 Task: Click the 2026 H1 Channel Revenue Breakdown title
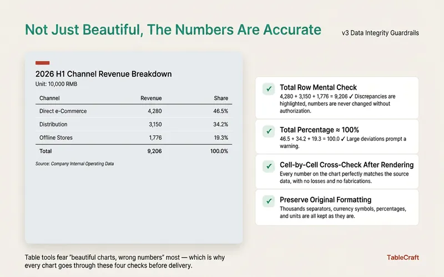(x=103, y=74)
